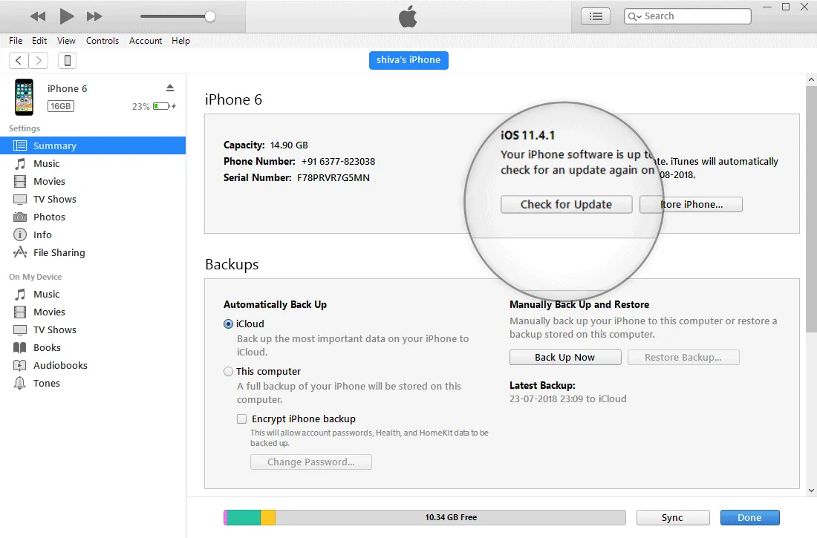Open the Up Next list icon
The height and width of the screenshot is (538, 817).
[x=595, y=16]
